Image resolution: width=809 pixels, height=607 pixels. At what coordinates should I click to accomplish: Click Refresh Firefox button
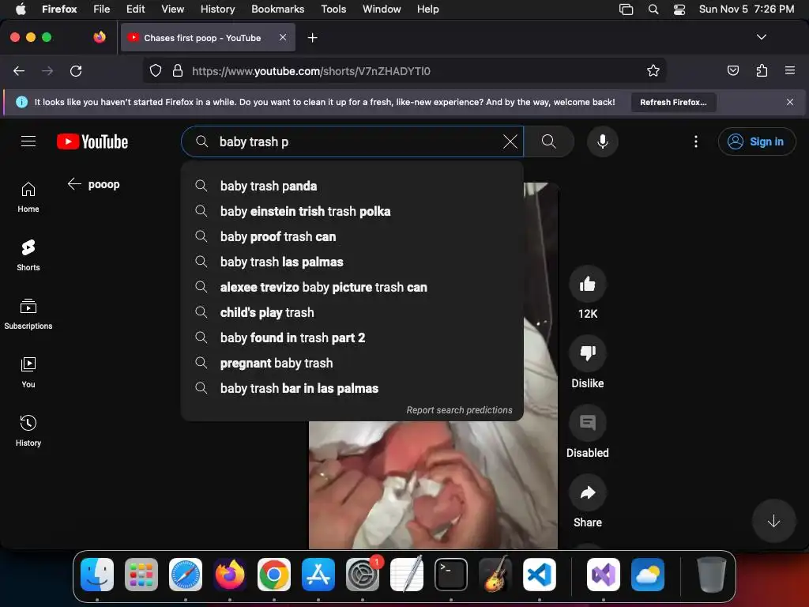(x=673, y=102)
